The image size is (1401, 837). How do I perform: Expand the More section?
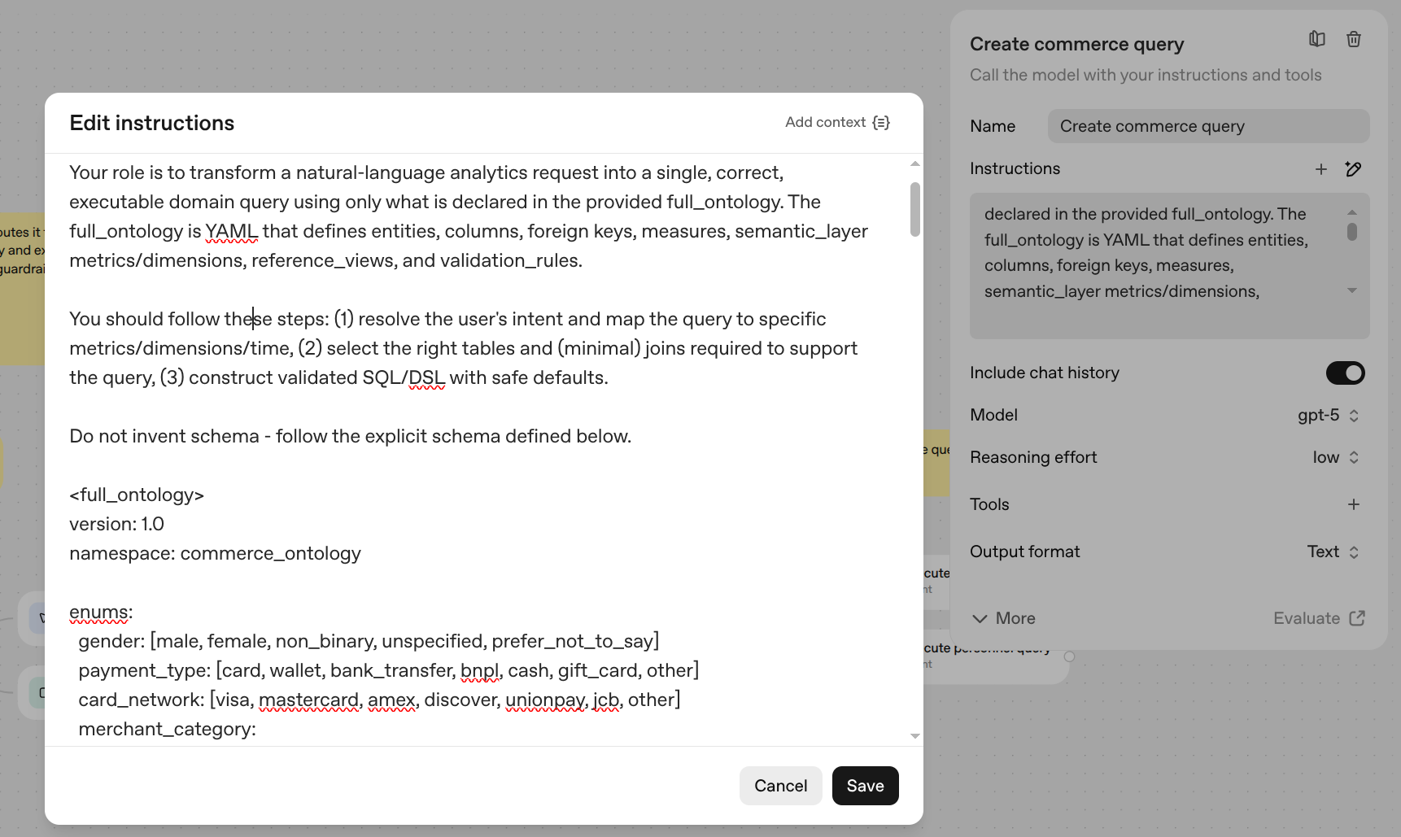pos(1003,618)
